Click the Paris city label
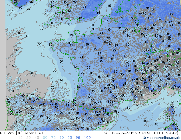This screenshot has height=140, width=181. click(108, 43)
